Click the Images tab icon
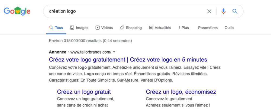The width and height of the screenshot is (271, 109). 72,28
